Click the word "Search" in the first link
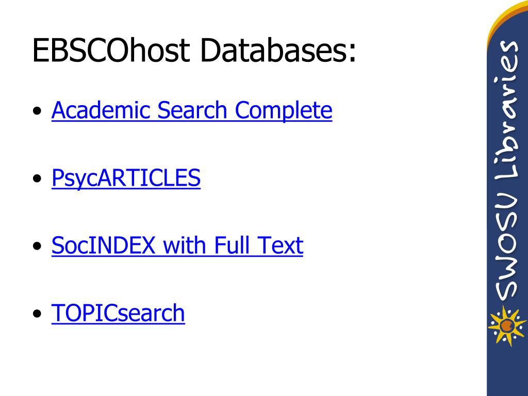528x396 pixels. 192,110
